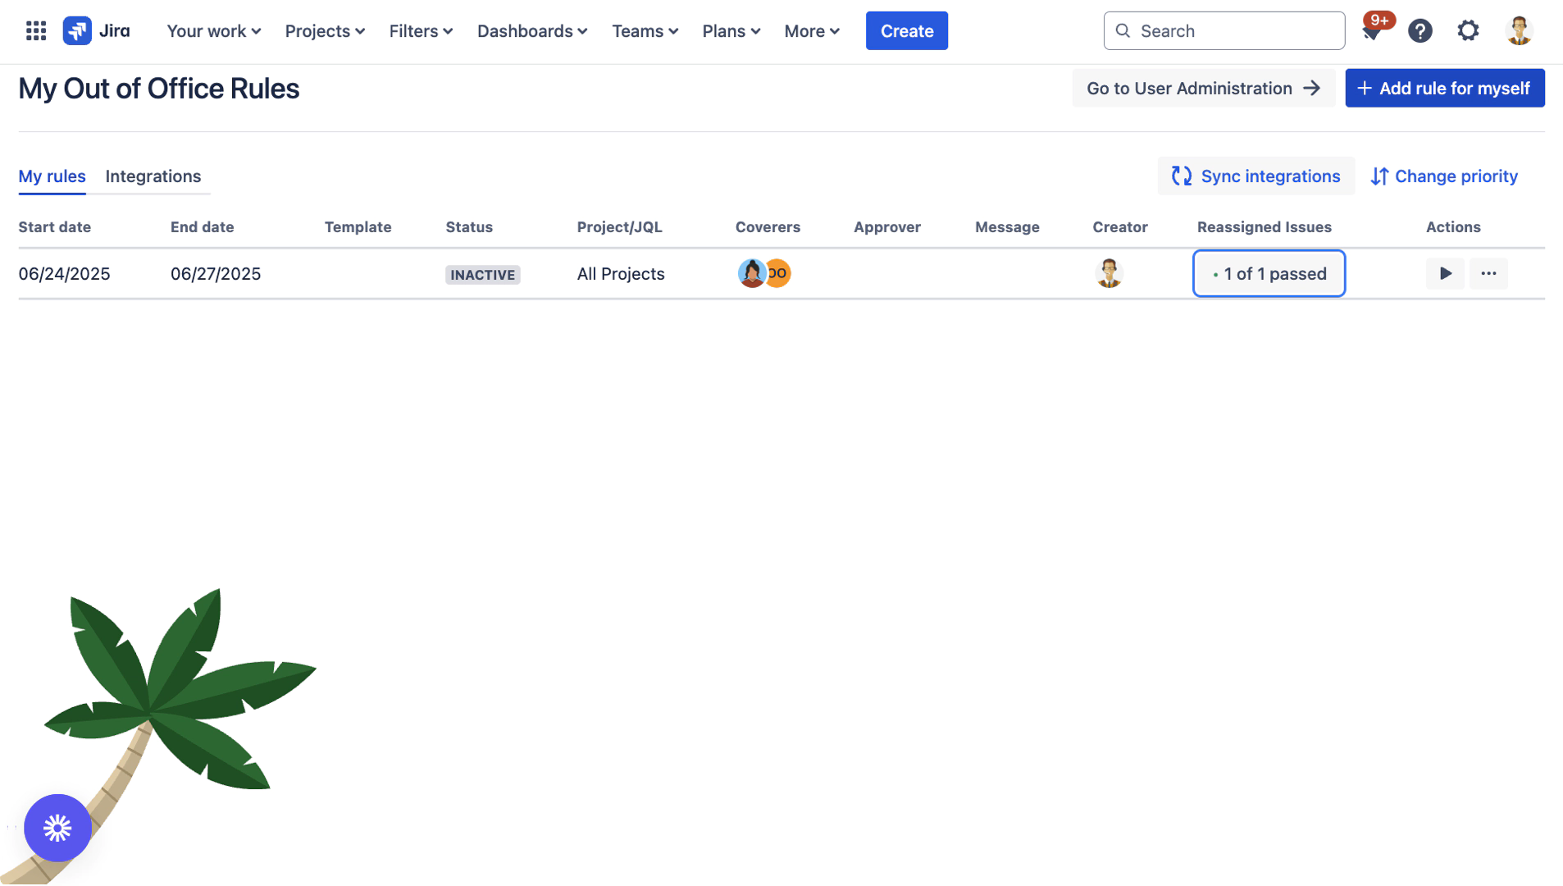Open the user profile avatar menu

[x=1519, y=31]
